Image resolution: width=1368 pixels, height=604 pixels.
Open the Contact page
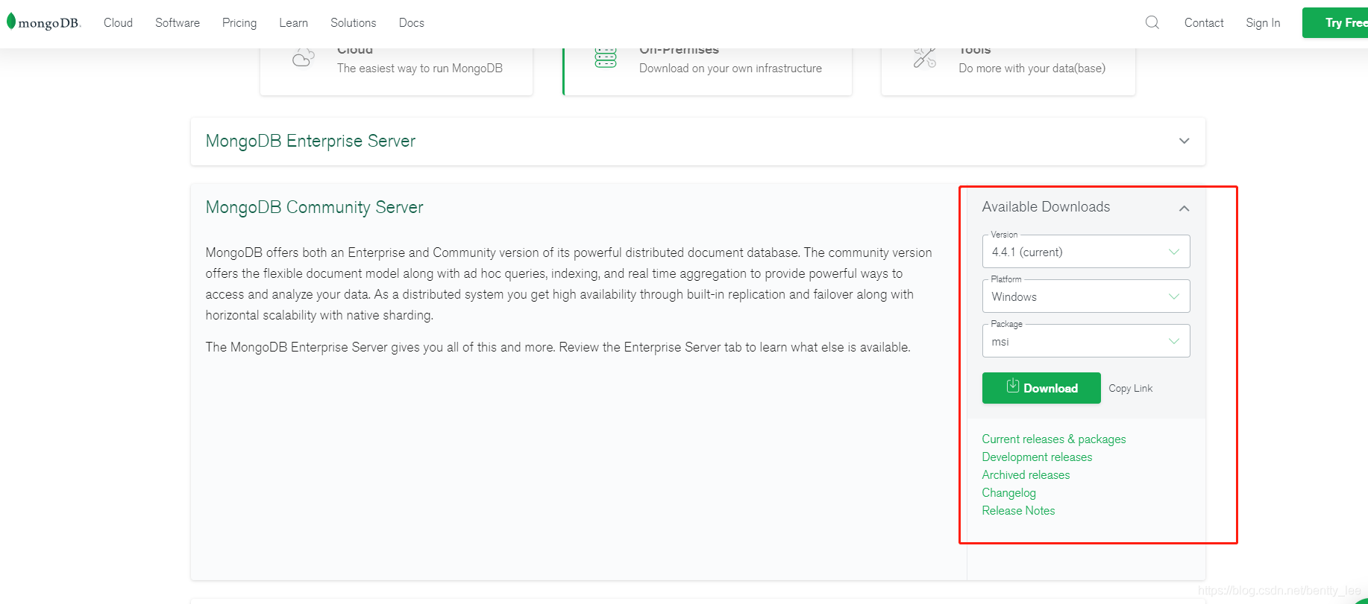click(1204, 23)
